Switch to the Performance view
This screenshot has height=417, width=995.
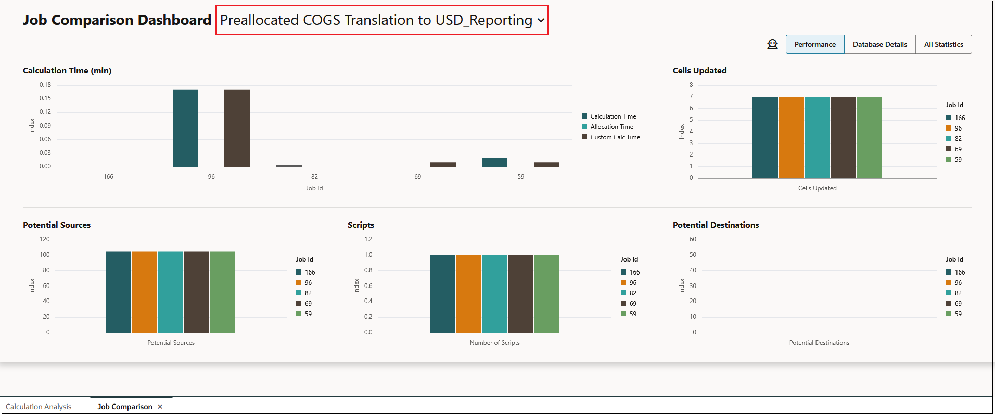click(815, 44)
